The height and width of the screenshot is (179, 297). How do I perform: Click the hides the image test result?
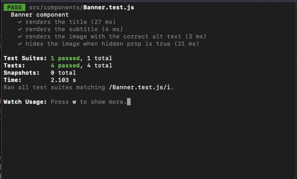[112, 44]
